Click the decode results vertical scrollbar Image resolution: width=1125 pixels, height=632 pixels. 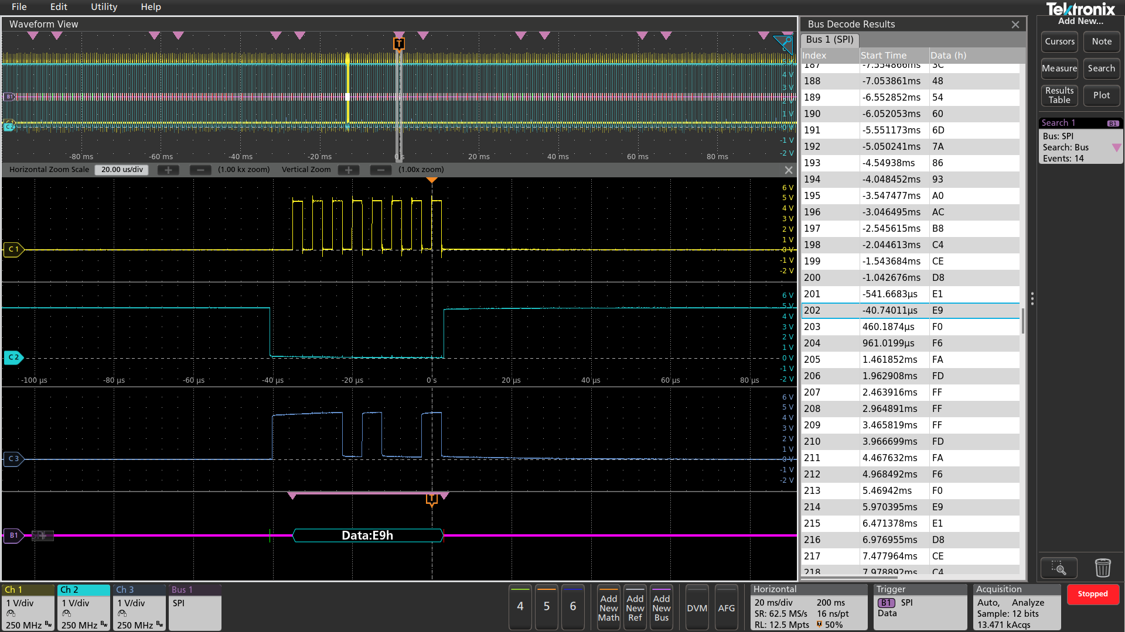pos(1022,321)
